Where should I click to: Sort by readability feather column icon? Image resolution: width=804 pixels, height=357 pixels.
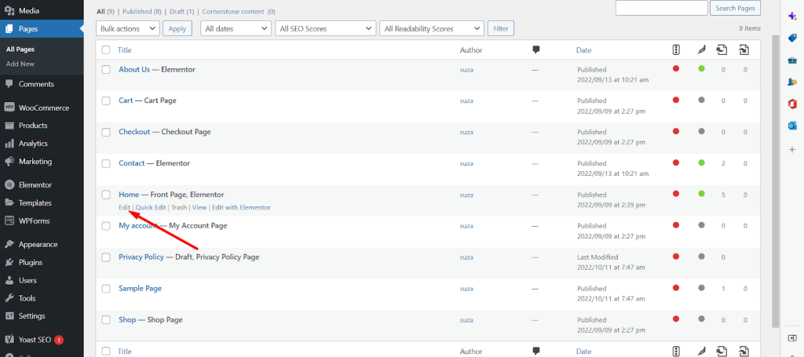(x=701, y=49)
